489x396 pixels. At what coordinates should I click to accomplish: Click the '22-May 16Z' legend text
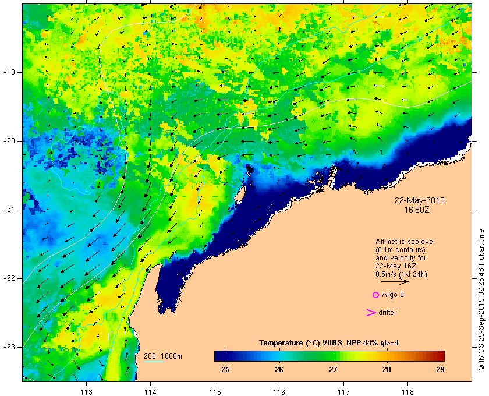point(396,266)
